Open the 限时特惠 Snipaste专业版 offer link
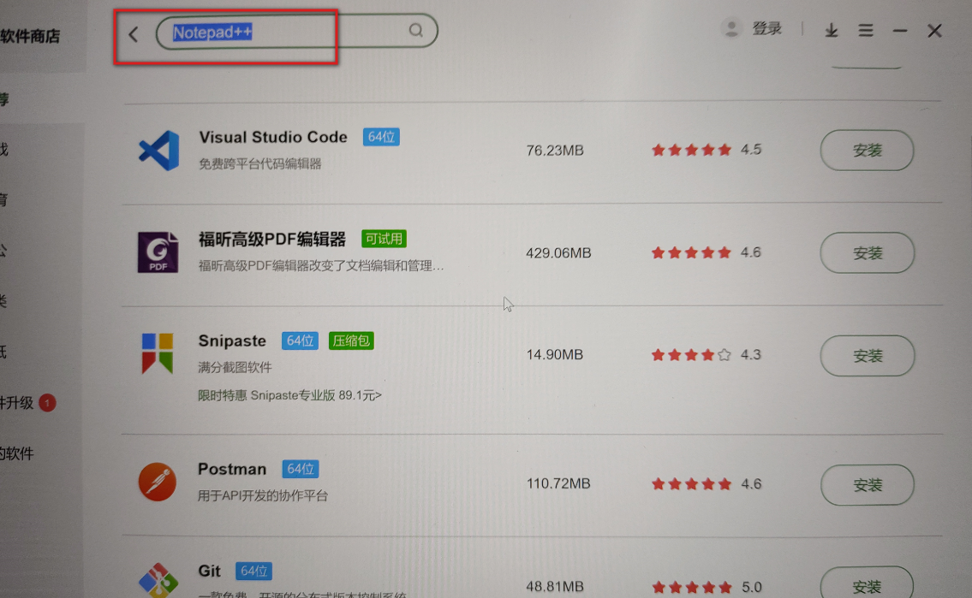This screenshot has height=598, width=972. click(x=289, y=395)
